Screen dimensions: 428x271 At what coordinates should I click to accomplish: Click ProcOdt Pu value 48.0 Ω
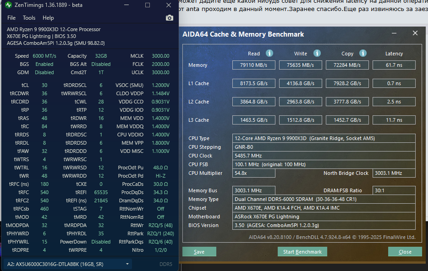(x=160, y=168)
